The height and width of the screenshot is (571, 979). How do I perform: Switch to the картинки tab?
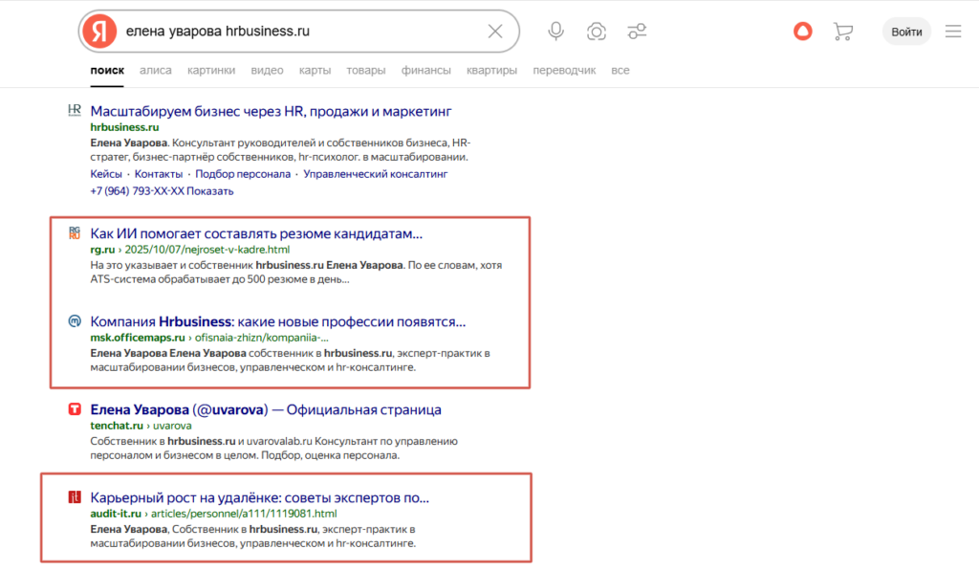pyautogui.click(x=211, y=70)
